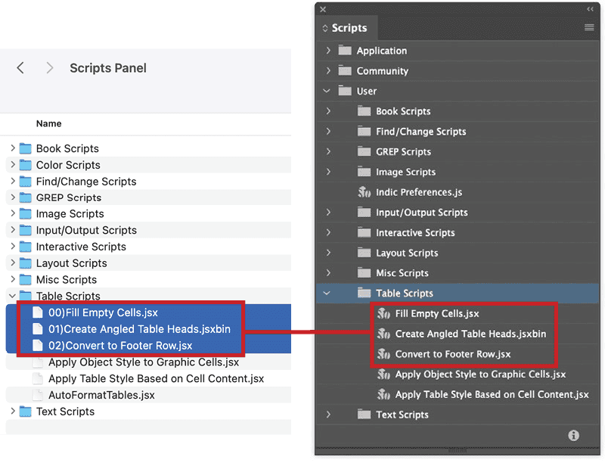Select Apply Table Style Based on Cell Content.jsx in Finder
This screenshot has width=605, height=463.
click(x=156, y=378)
